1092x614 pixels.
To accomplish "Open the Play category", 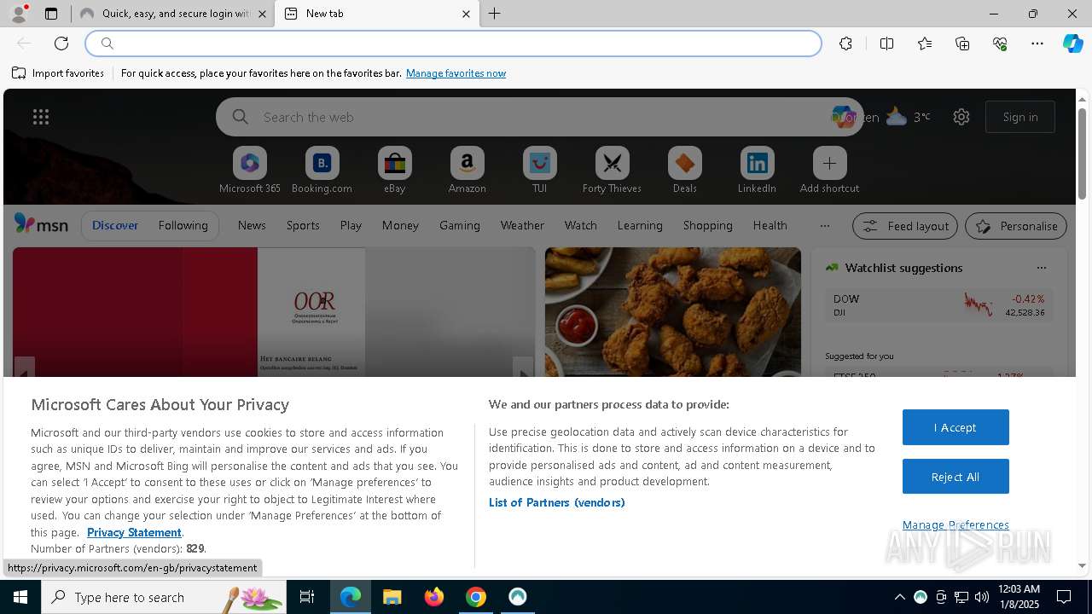I will [351, 225].
